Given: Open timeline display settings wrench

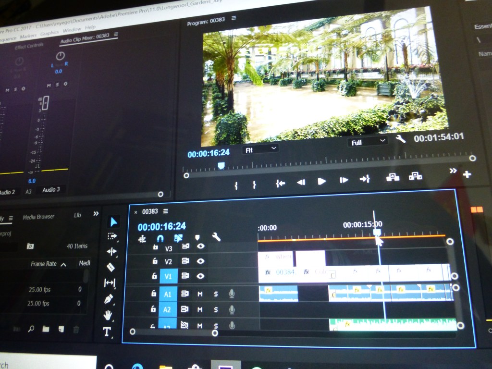Looking at the screenshot, I should [216, 237].
